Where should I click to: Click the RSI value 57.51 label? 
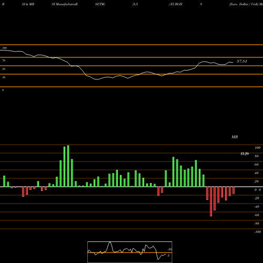(242, 61)
